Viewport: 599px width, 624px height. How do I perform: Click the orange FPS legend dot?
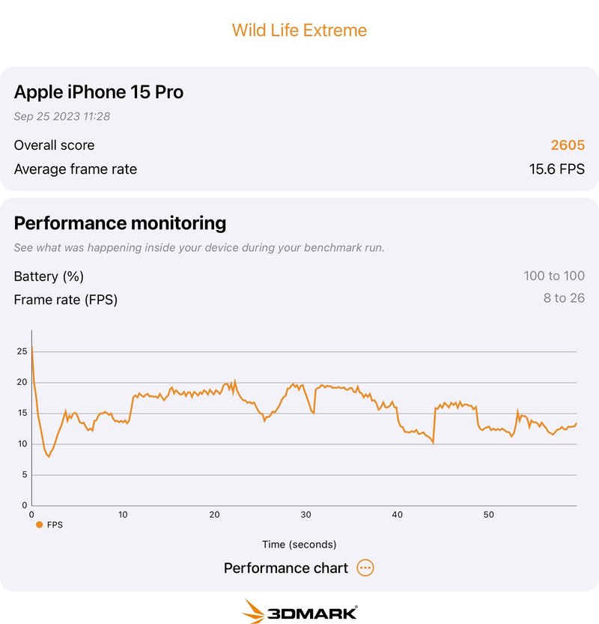pyautogui.click(x=39, y=525)
